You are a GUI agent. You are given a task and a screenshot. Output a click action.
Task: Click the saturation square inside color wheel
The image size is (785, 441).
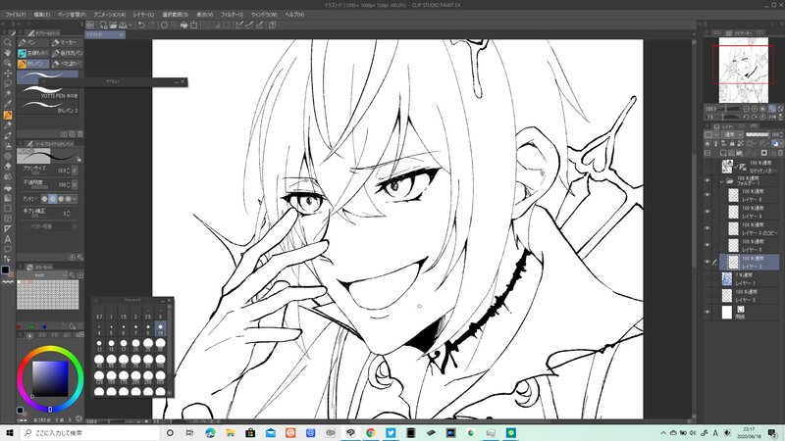point(50,378)
